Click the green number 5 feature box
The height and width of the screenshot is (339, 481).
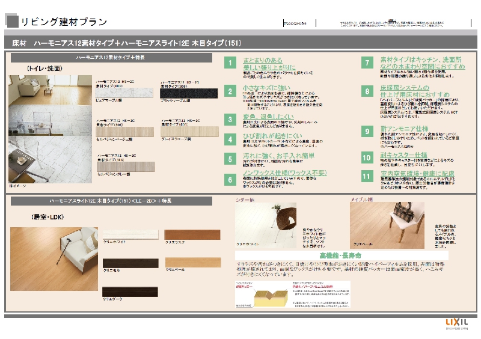[230, 159]
